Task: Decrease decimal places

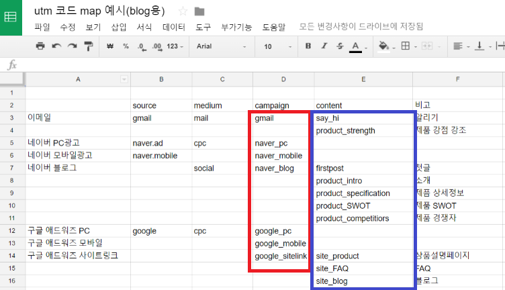Action: (x=142, y=47)
